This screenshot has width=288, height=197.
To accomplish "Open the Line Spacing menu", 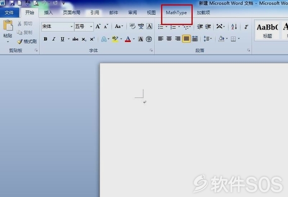I will [208, 38].
